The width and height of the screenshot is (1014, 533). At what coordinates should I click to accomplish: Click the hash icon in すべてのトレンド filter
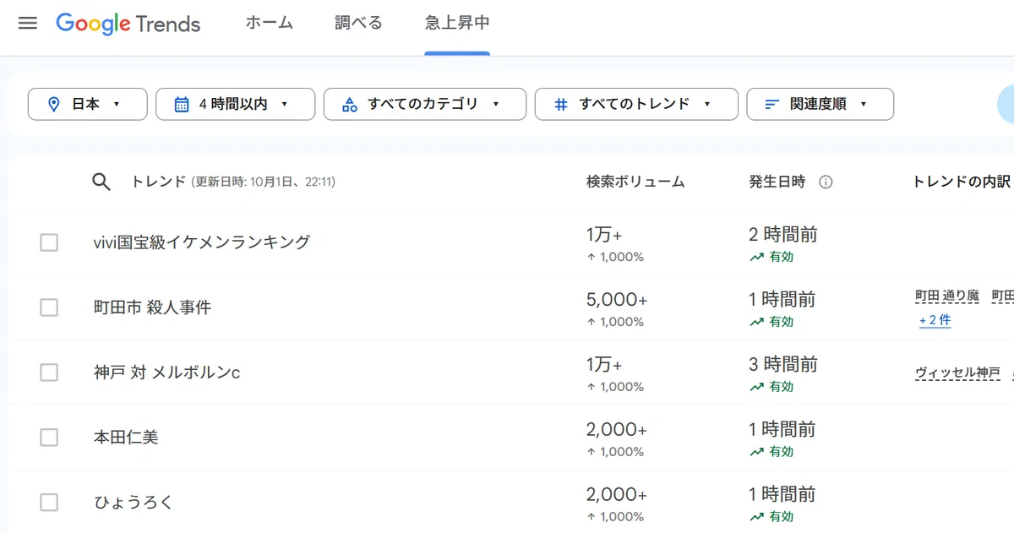click(x=561, y=104)
